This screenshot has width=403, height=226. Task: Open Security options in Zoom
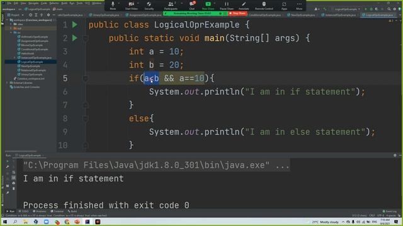tap(149, 6)
